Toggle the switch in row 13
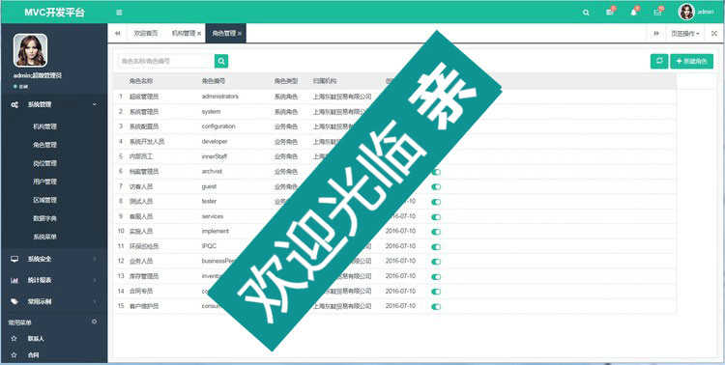Viewport: 725px width, 365px height. [x=436, y=277]
